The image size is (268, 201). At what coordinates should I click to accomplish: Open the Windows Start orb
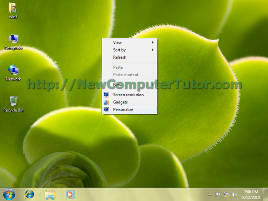9,194
